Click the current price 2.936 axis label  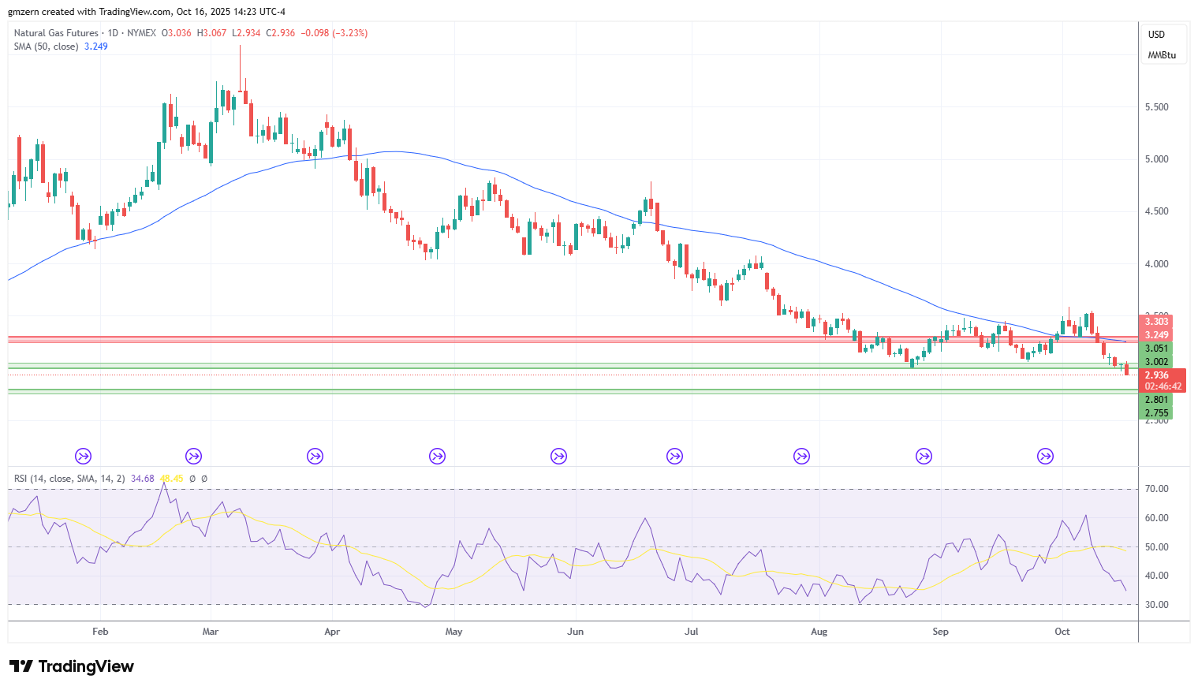point(1157,375)
